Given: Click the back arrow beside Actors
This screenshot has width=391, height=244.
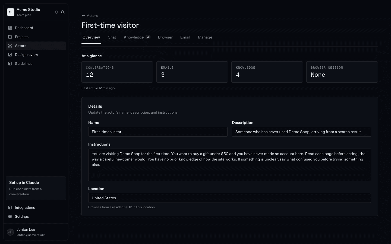Looking at the screenshot, I should (x=83, y=15).
